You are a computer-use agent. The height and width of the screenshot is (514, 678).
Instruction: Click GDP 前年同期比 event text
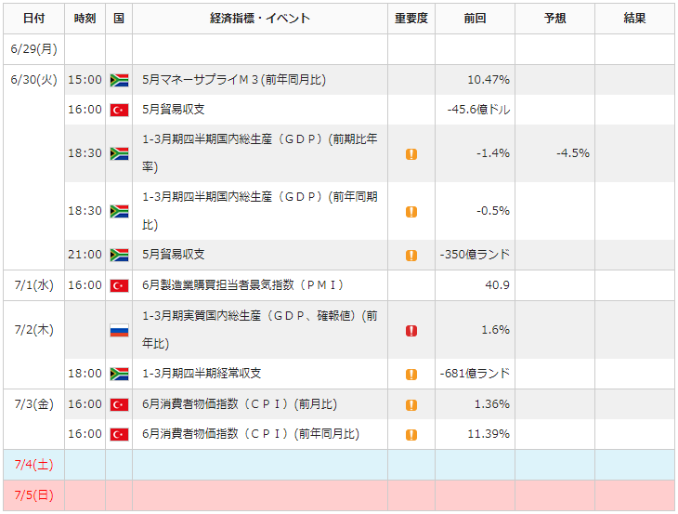[260, 211]
